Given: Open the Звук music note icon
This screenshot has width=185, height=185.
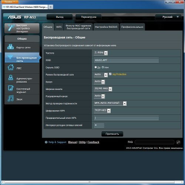Looking at the screenshot, I should [11, 98].
